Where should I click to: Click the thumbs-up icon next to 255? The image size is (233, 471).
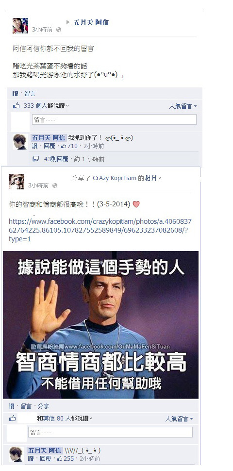click(60, 459)
